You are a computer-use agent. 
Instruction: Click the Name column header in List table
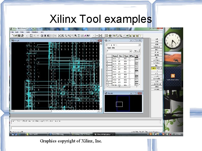tap(115, 56)
